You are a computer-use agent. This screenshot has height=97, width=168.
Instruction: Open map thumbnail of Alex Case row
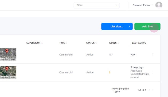[x=8, y=72]
